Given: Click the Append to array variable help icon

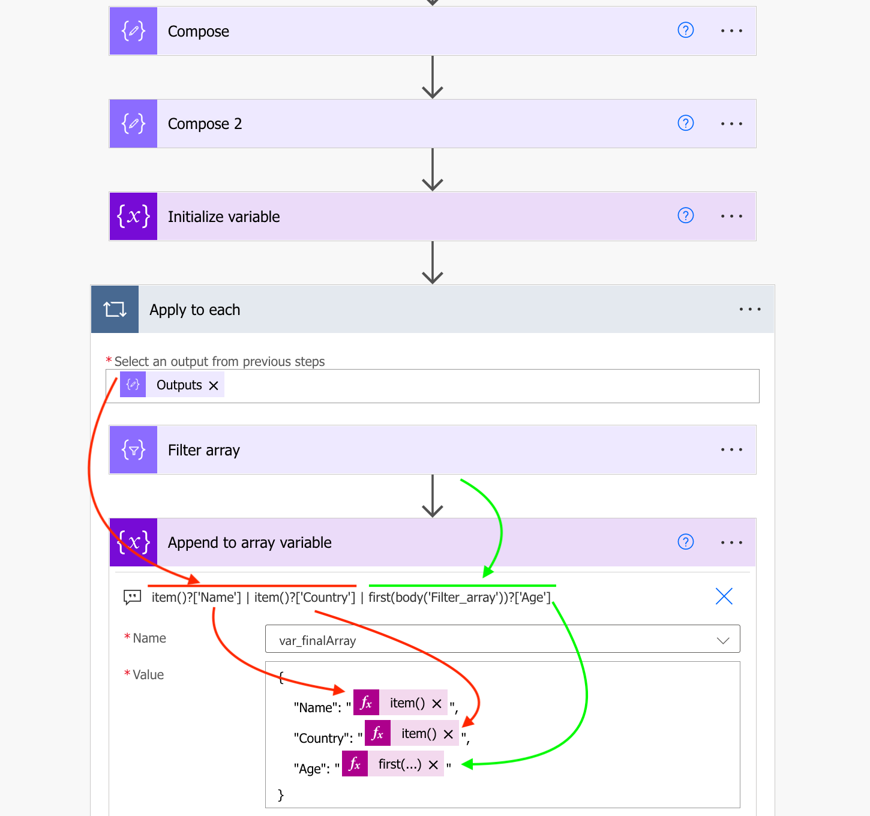Looking at the screenshot, I should [685, 542].
